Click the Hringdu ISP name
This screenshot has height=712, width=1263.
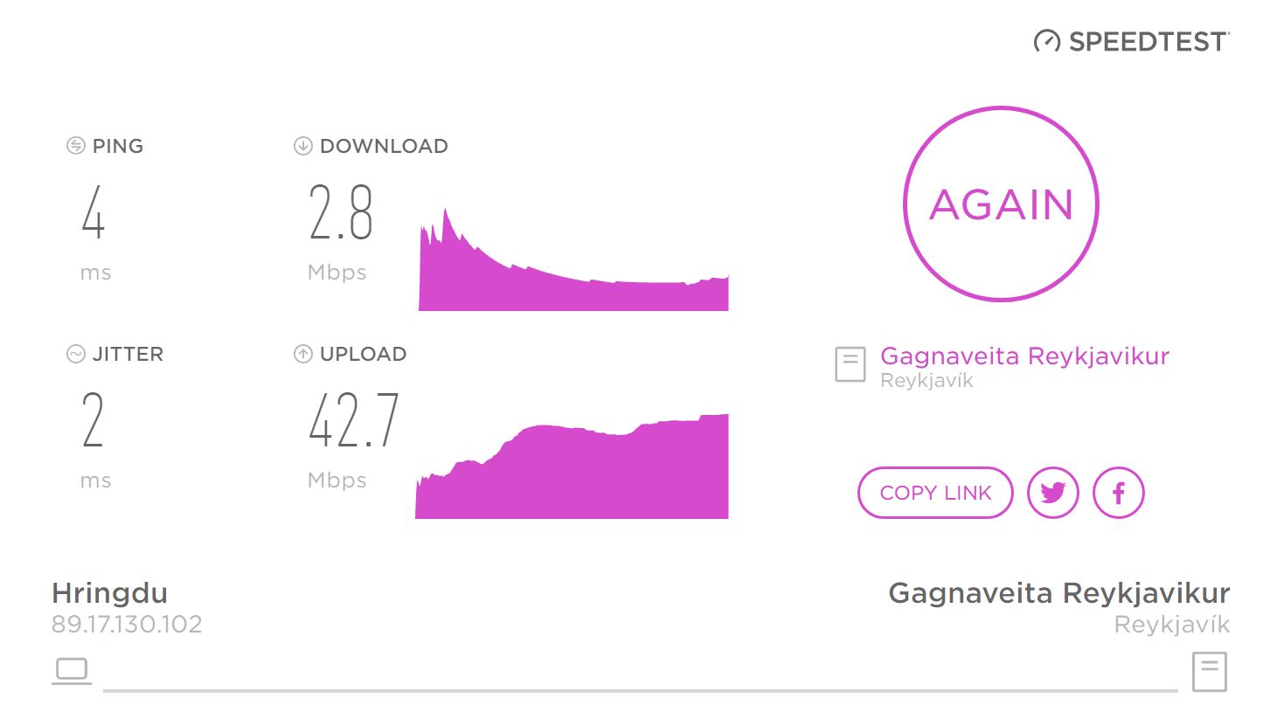coord(111,594)
